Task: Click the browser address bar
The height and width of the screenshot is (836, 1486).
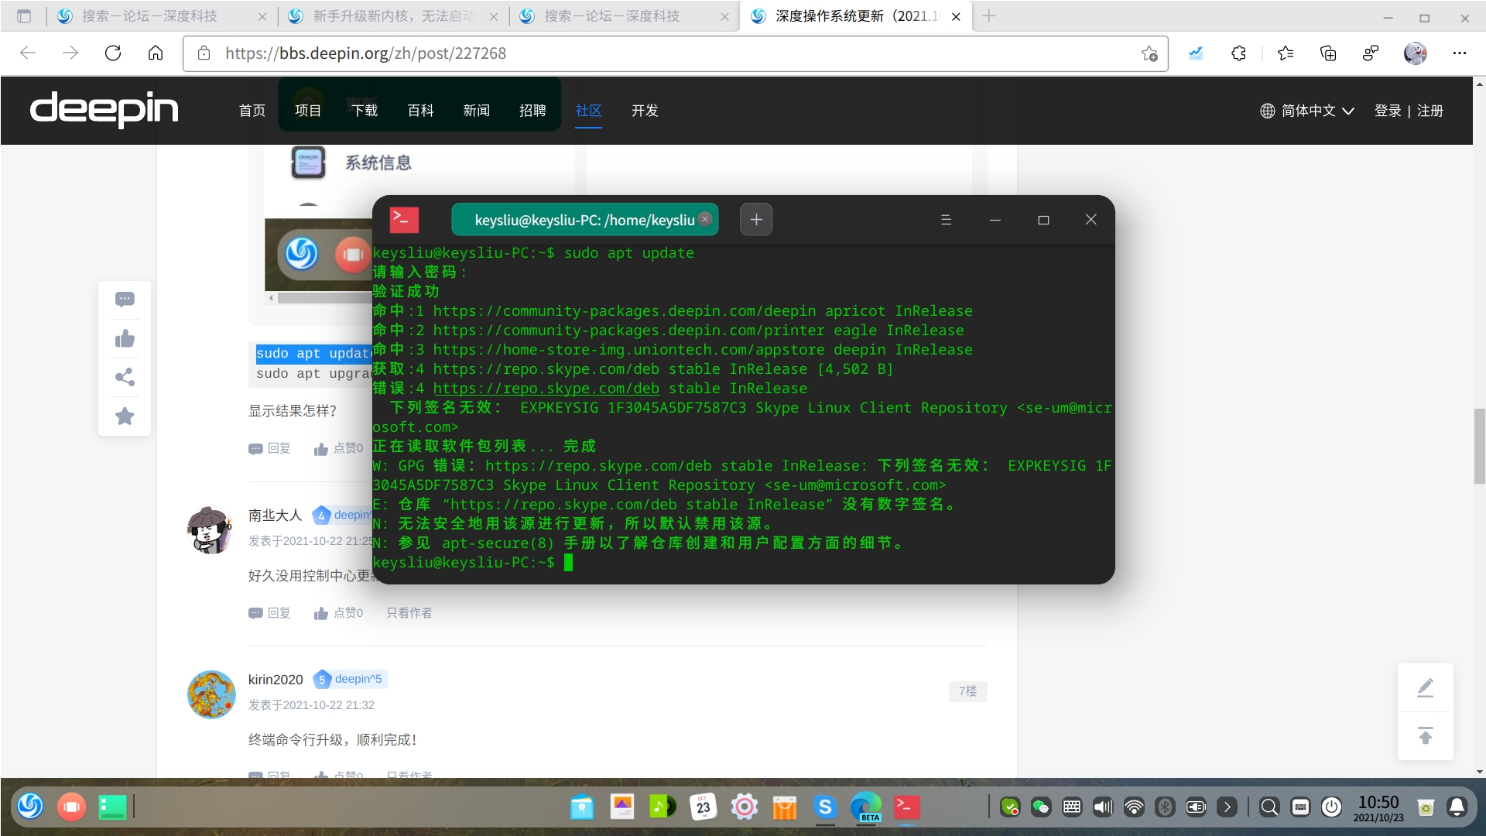Action: pyautogui.click(x=666, y=53)
